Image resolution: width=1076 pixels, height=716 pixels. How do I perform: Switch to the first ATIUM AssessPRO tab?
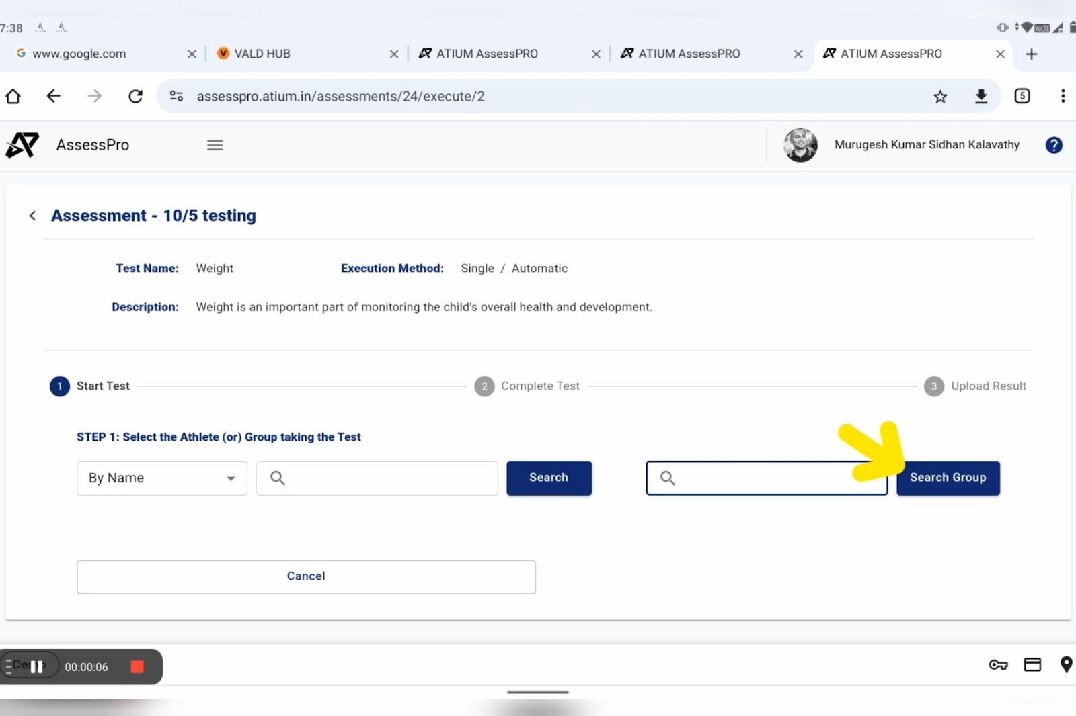(487, 54)
